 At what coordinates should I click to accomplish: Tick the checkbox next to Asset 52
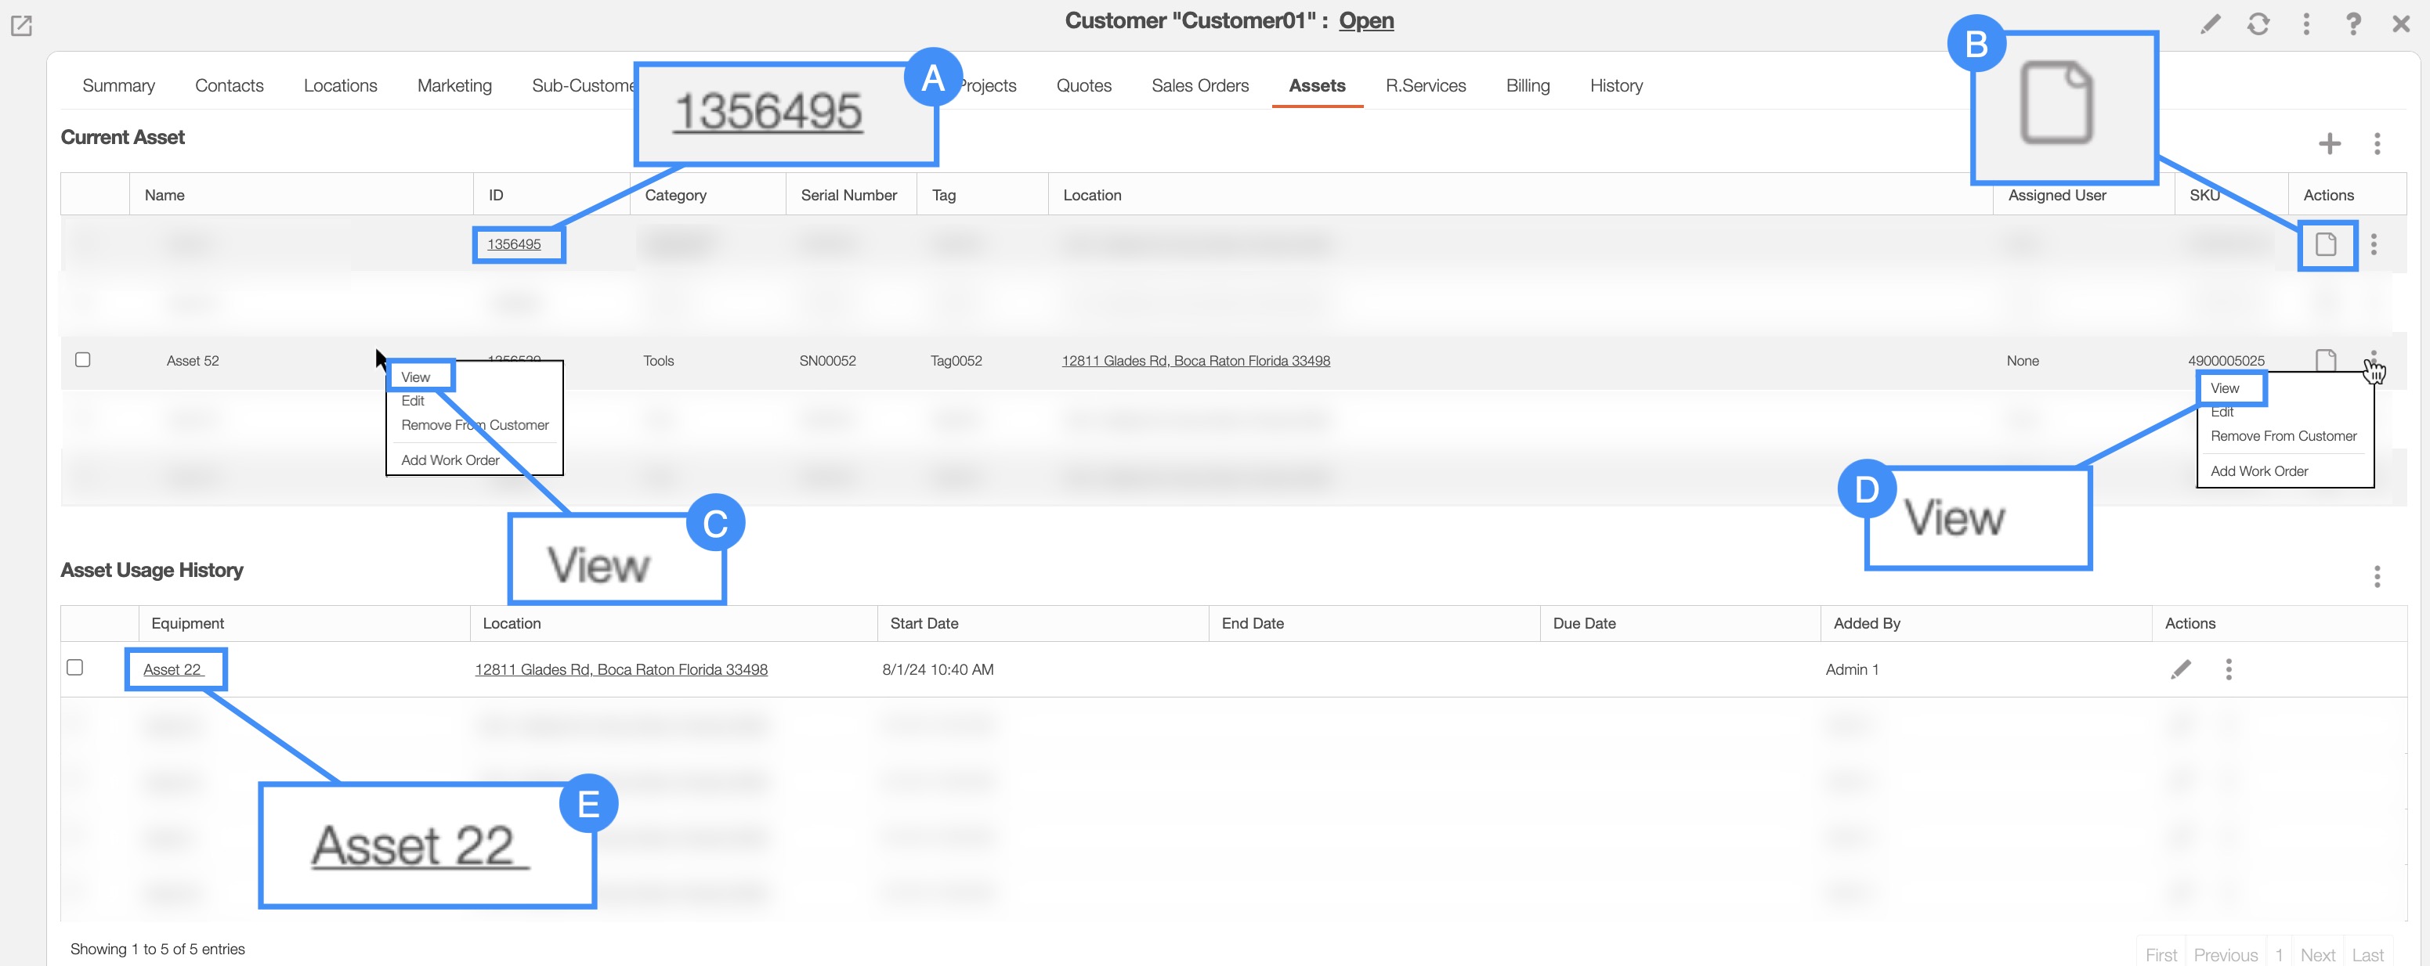[83, 360]
